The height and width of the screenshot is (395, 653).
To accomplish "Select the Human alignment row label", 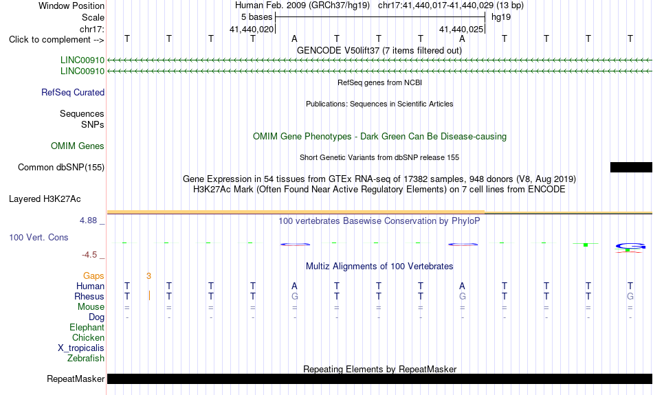I will point(90,286).
